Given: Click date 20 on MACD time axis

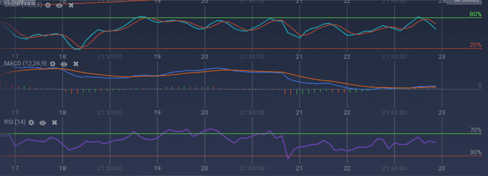Looking at the screenshot, I should 204,112.
